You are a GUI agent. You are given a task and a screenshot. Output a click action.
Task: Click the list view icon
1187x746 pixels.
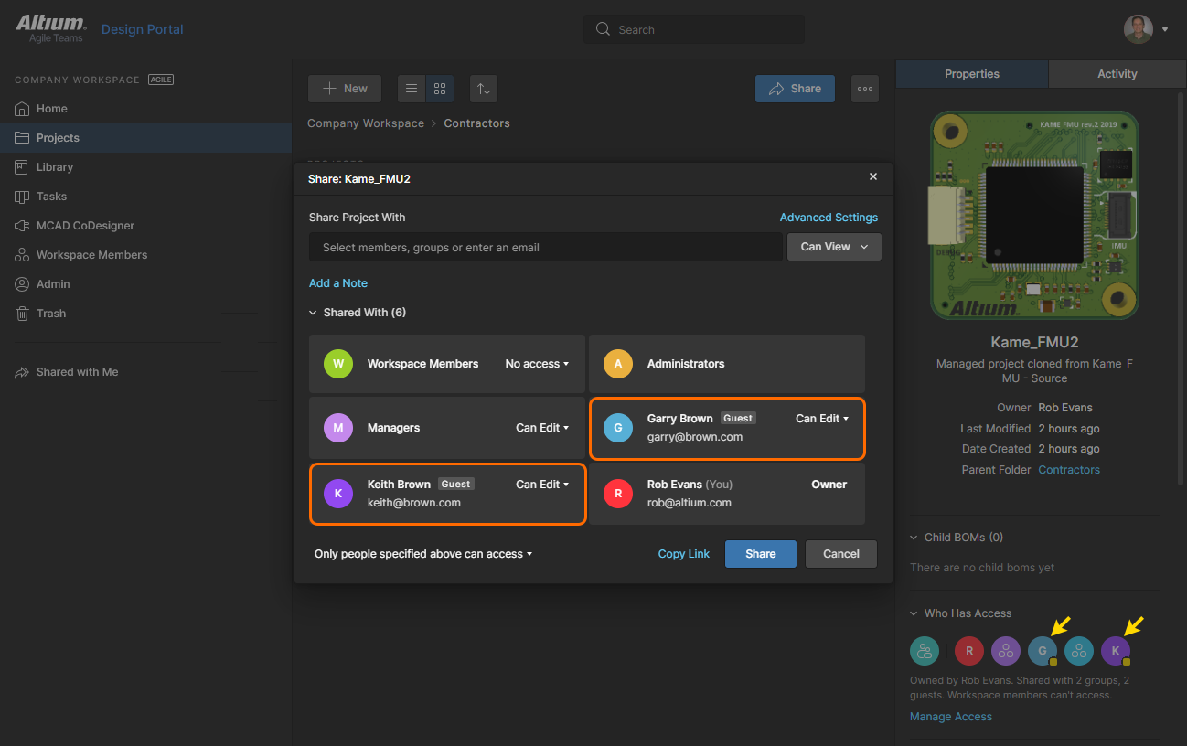click(412, 89)
